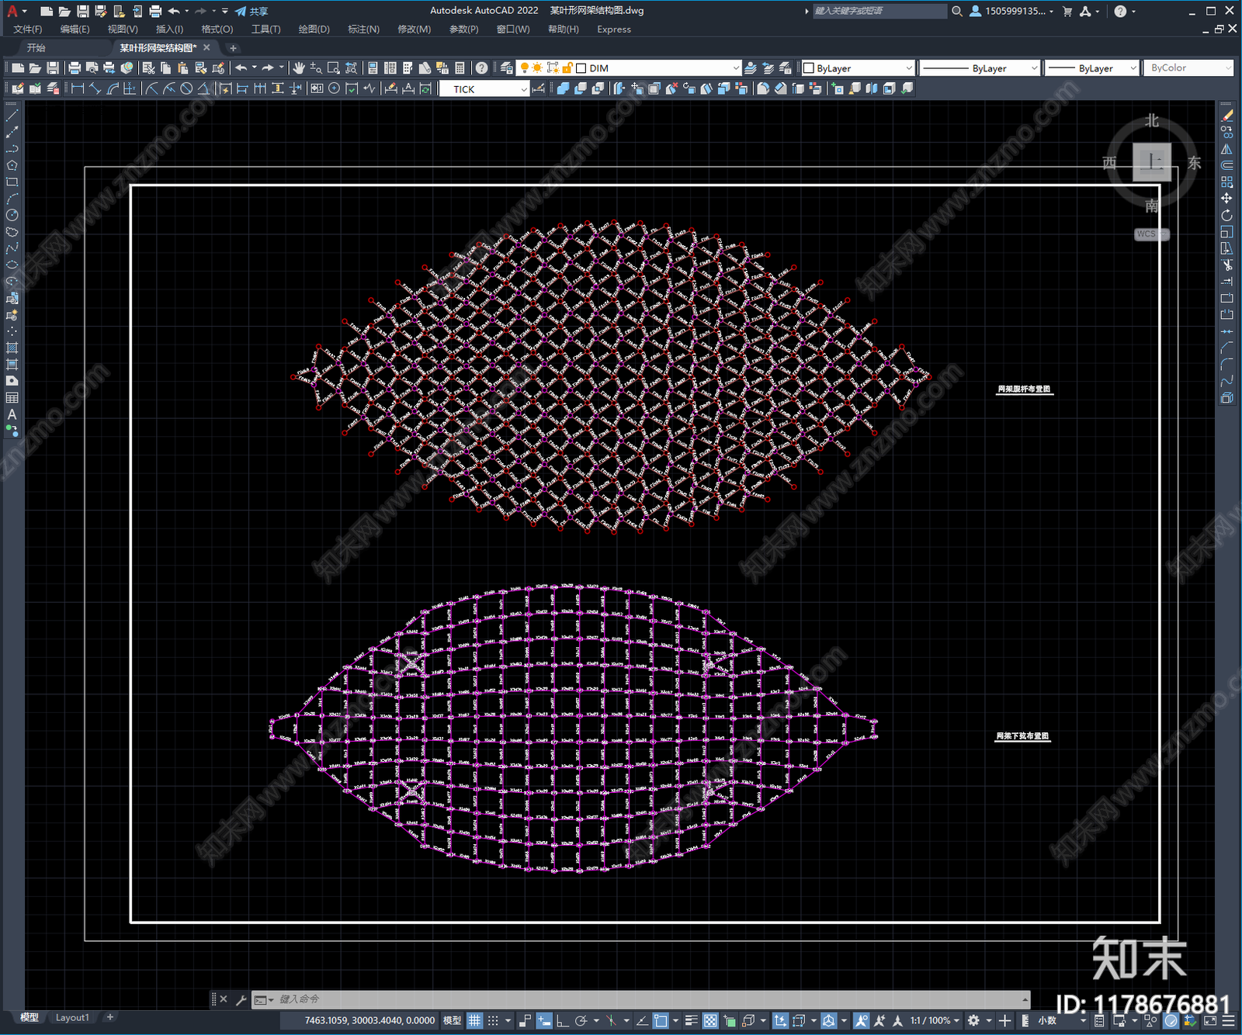This screenshot has width=1242, height=1035.
Task: Open the 文件(F) menu
Action: (x=28, y=29)
